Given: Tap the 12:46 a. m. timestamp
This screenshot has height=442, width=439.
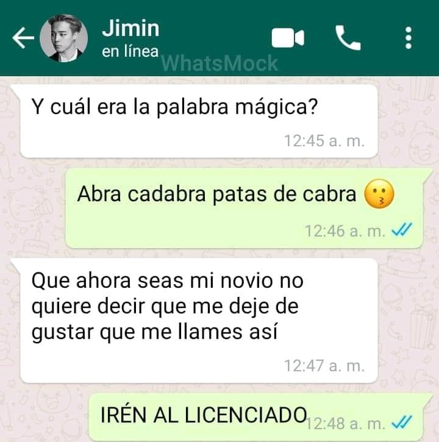Looking at the screenshot, I should 345,231.
